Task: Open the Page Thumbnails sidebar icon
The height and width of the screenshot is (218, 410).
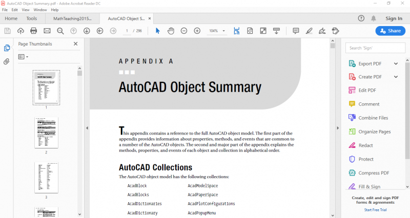Action: point(7,48)
